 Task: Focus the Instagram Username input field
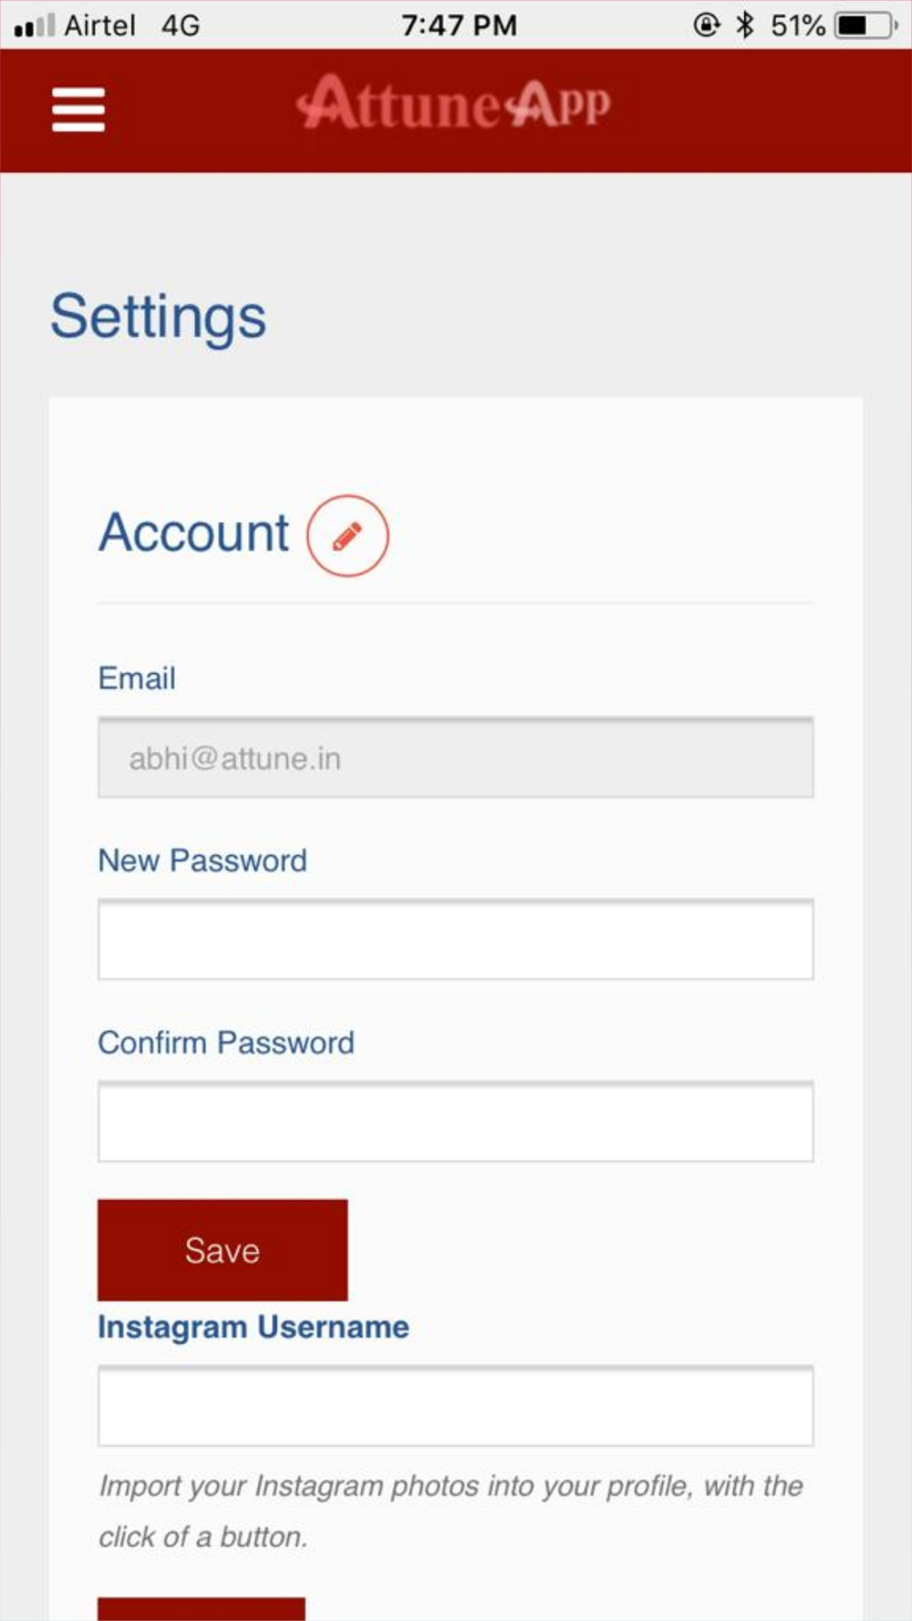pyautogui.click(x=456, y=1406)
